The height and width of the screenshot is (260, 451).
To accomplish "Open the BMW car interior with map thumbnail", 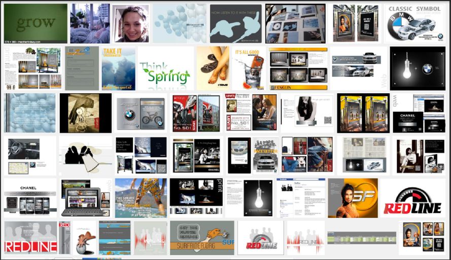I will pyautogui.click(x=30, y=156).
